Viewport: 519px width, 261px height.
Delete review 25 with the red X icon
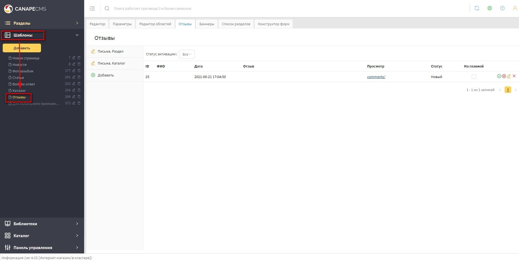tap(514, 76)
